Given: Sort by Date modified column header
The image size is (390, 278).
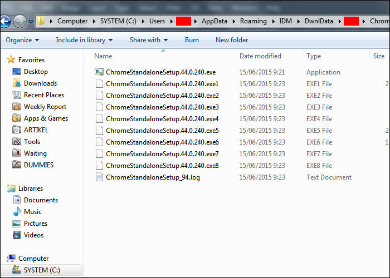Looking at the screenshot, I should pyautogui.click(x=260, y=56).
